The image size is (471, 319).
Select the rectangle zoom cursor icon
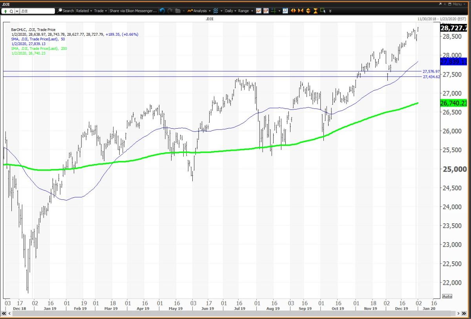click(323, 11)
